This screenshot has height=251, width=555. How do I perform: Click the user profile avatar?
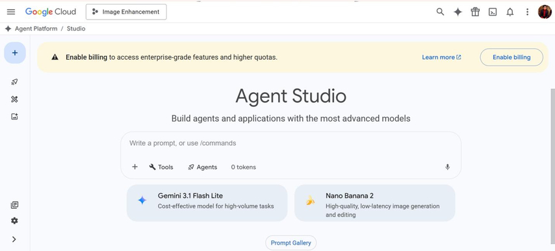pos(545,12)
